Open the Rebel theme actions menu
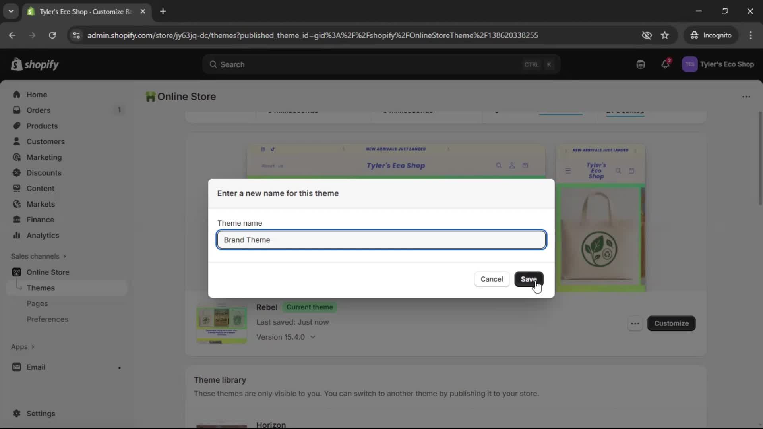This screenshot has width=763, height=429. 635,323
